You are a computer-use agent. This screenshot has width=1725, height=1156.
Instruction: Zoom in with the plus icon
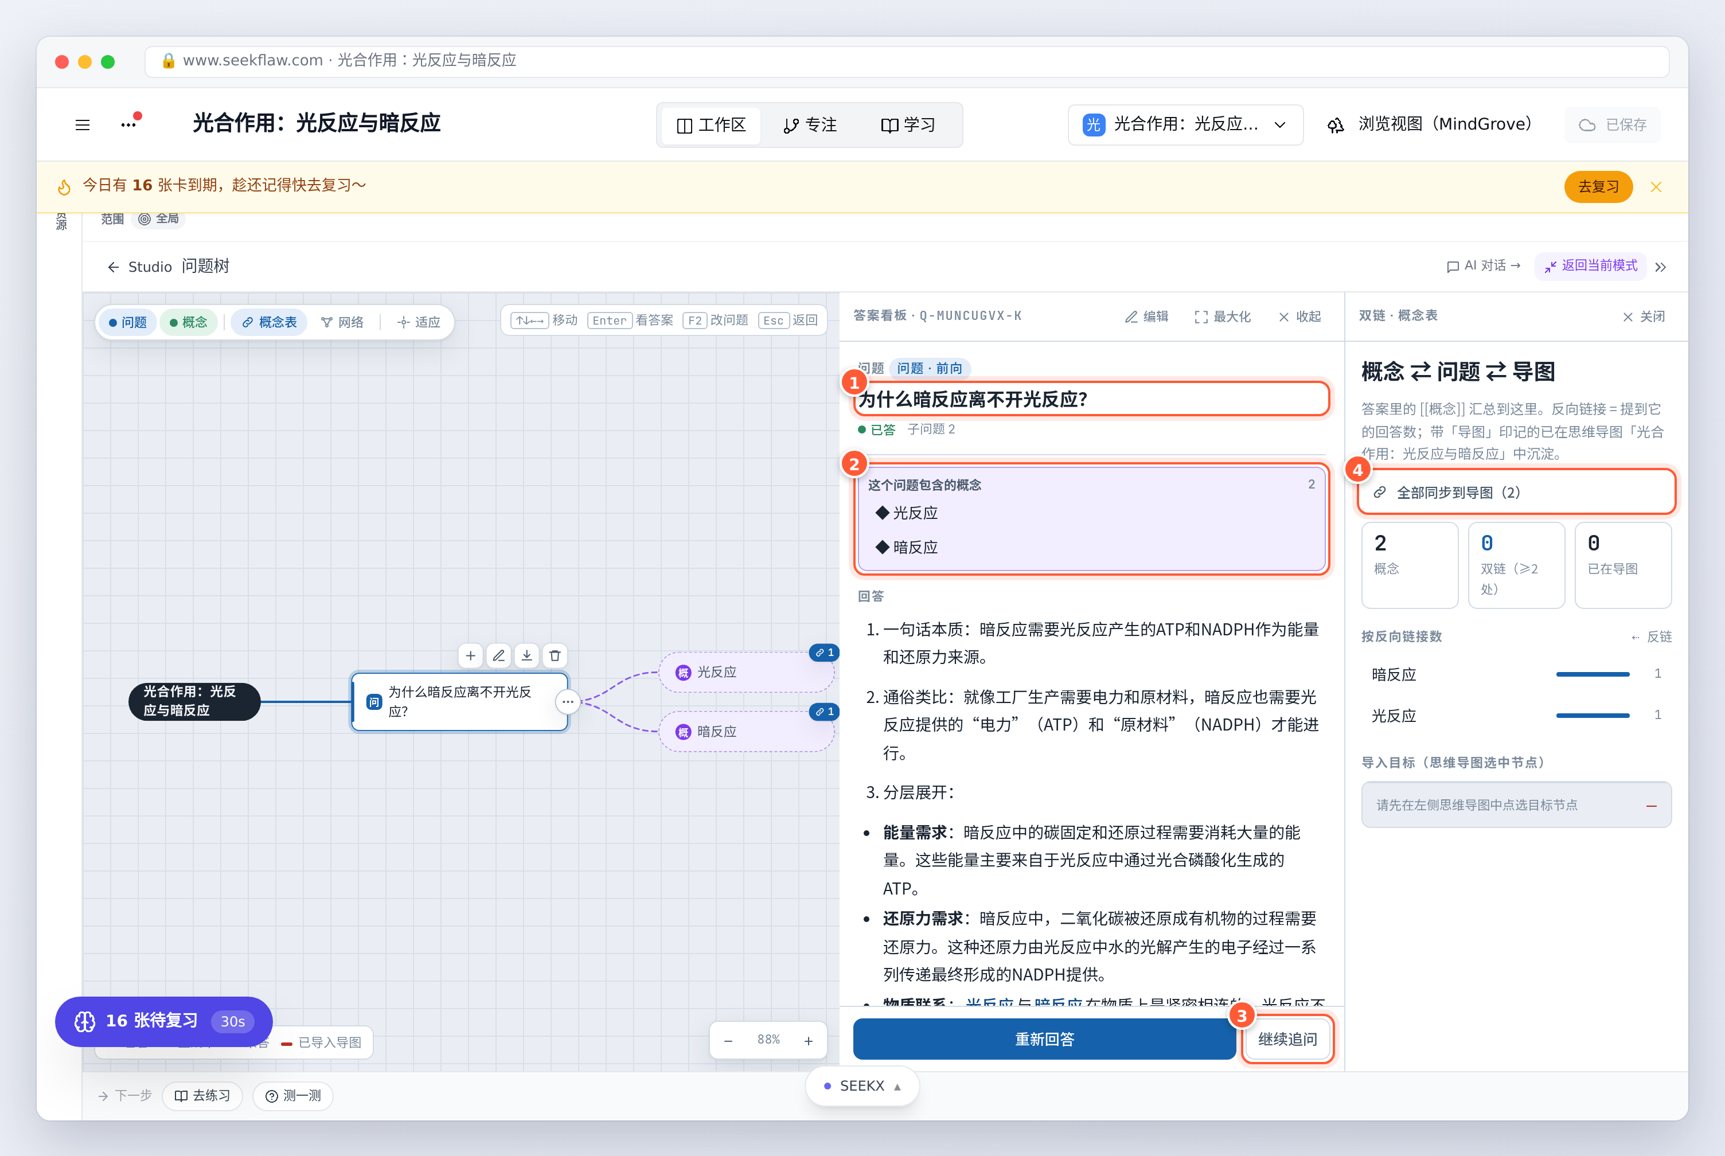[x=809, y=1040]
